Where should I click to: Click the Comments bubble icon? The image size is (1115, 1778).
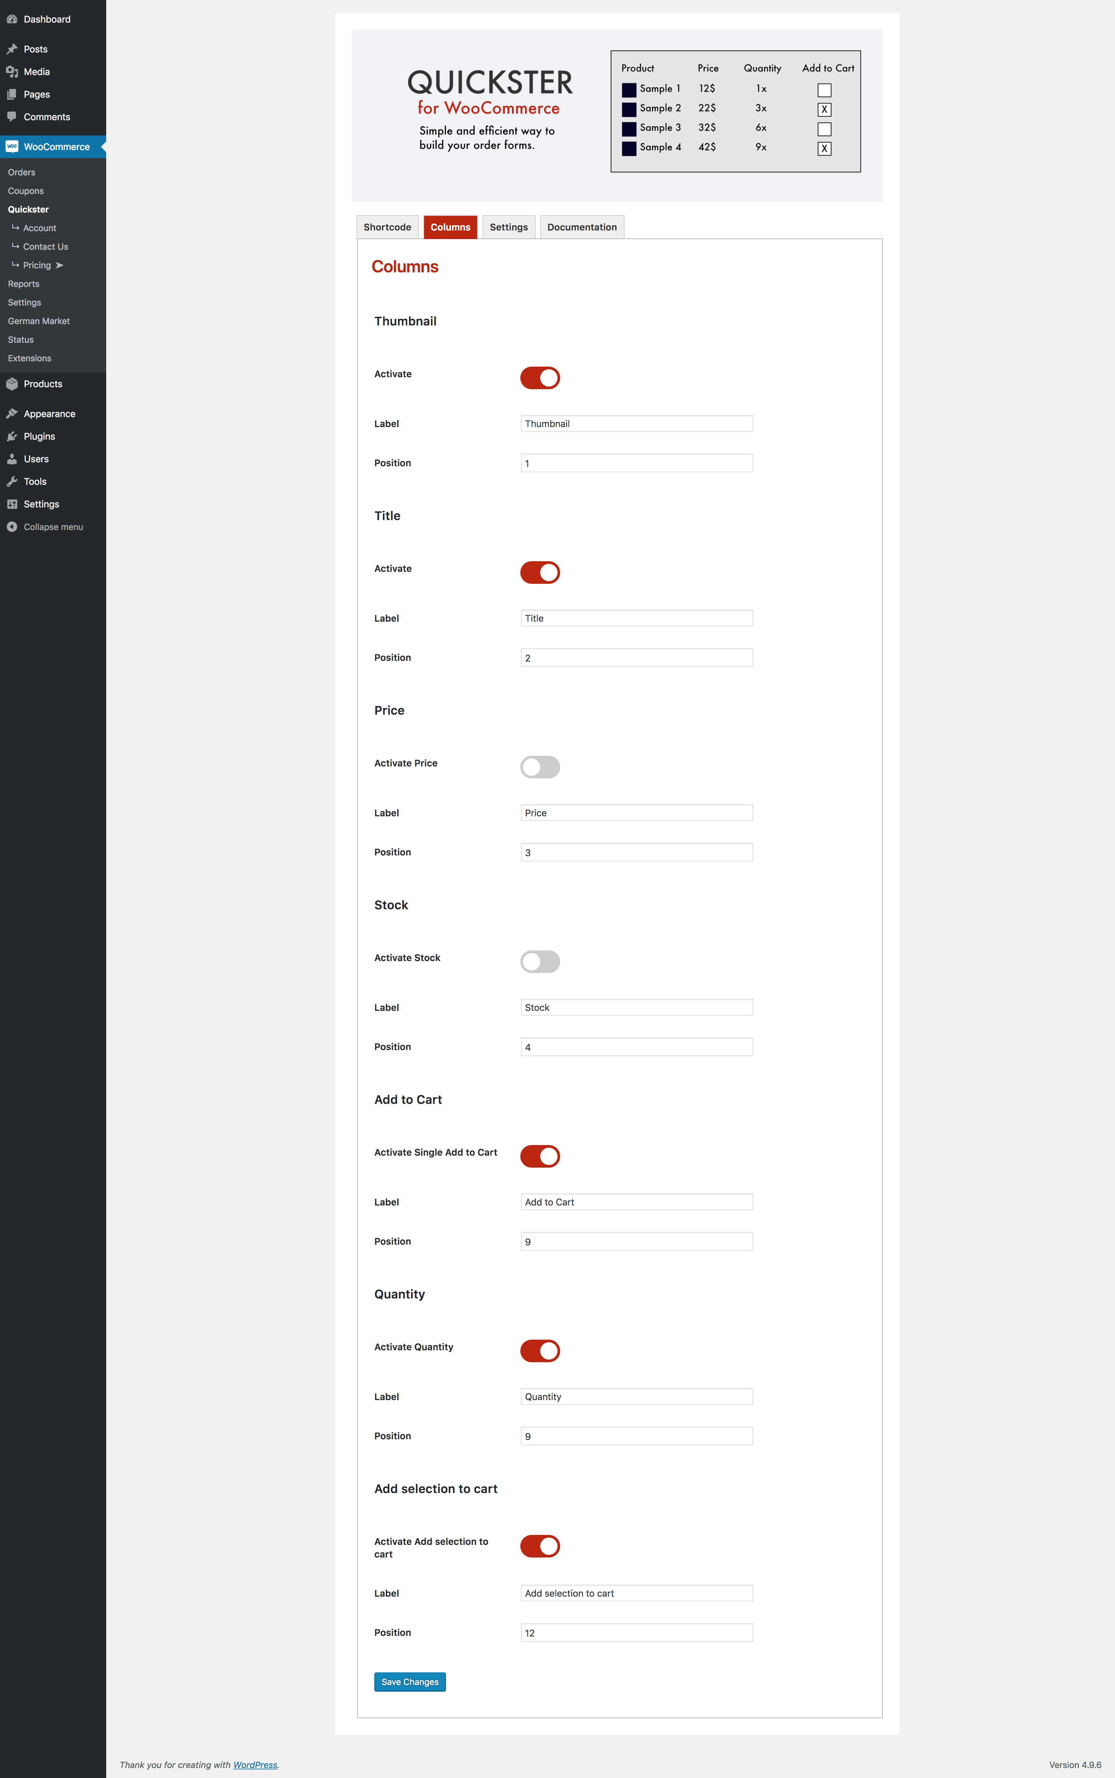coord(12,117)
